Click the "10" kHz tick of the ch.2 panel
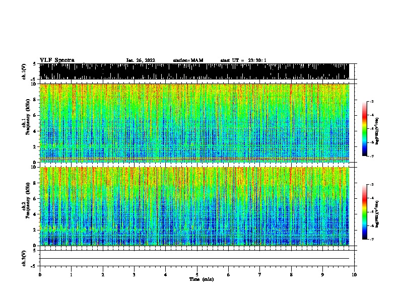This screenshot has height=308, width=399. click(x=34, y=167)
